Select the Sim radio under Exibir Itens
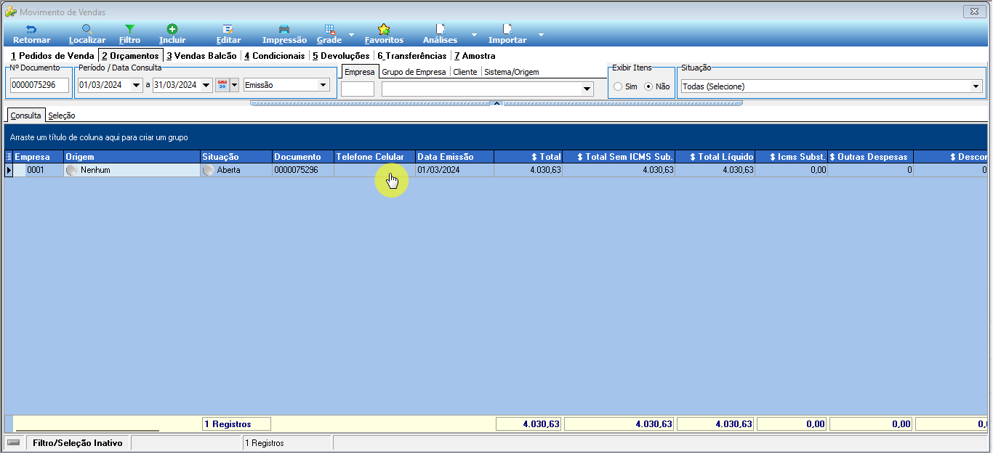 point(618,86)
